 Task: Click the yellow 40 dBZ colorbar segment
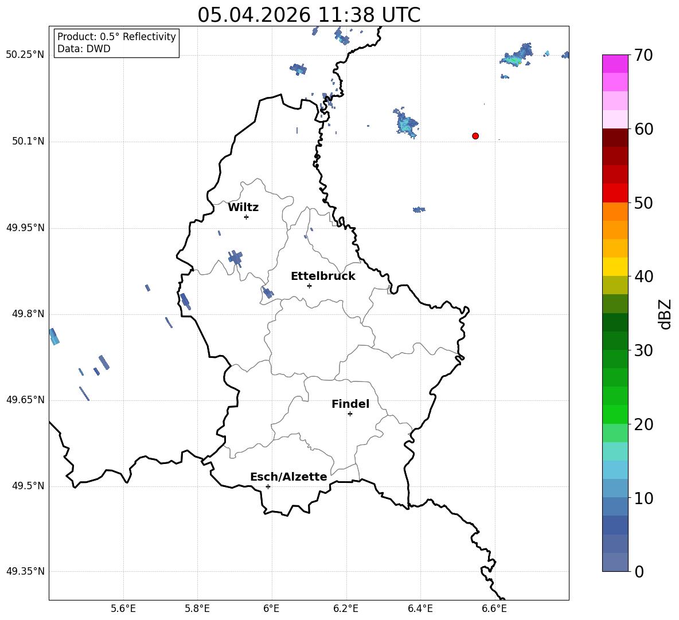click(x=615, y=267)
